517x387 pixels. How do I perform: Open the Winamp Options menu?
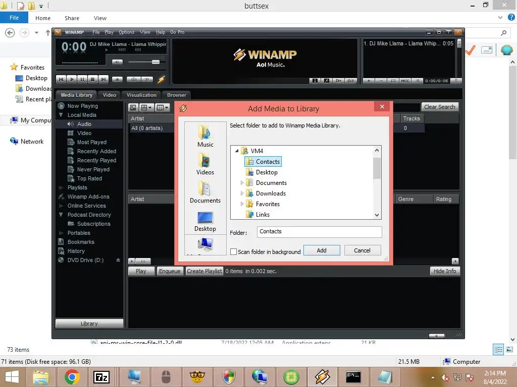[x=127, y=32]
